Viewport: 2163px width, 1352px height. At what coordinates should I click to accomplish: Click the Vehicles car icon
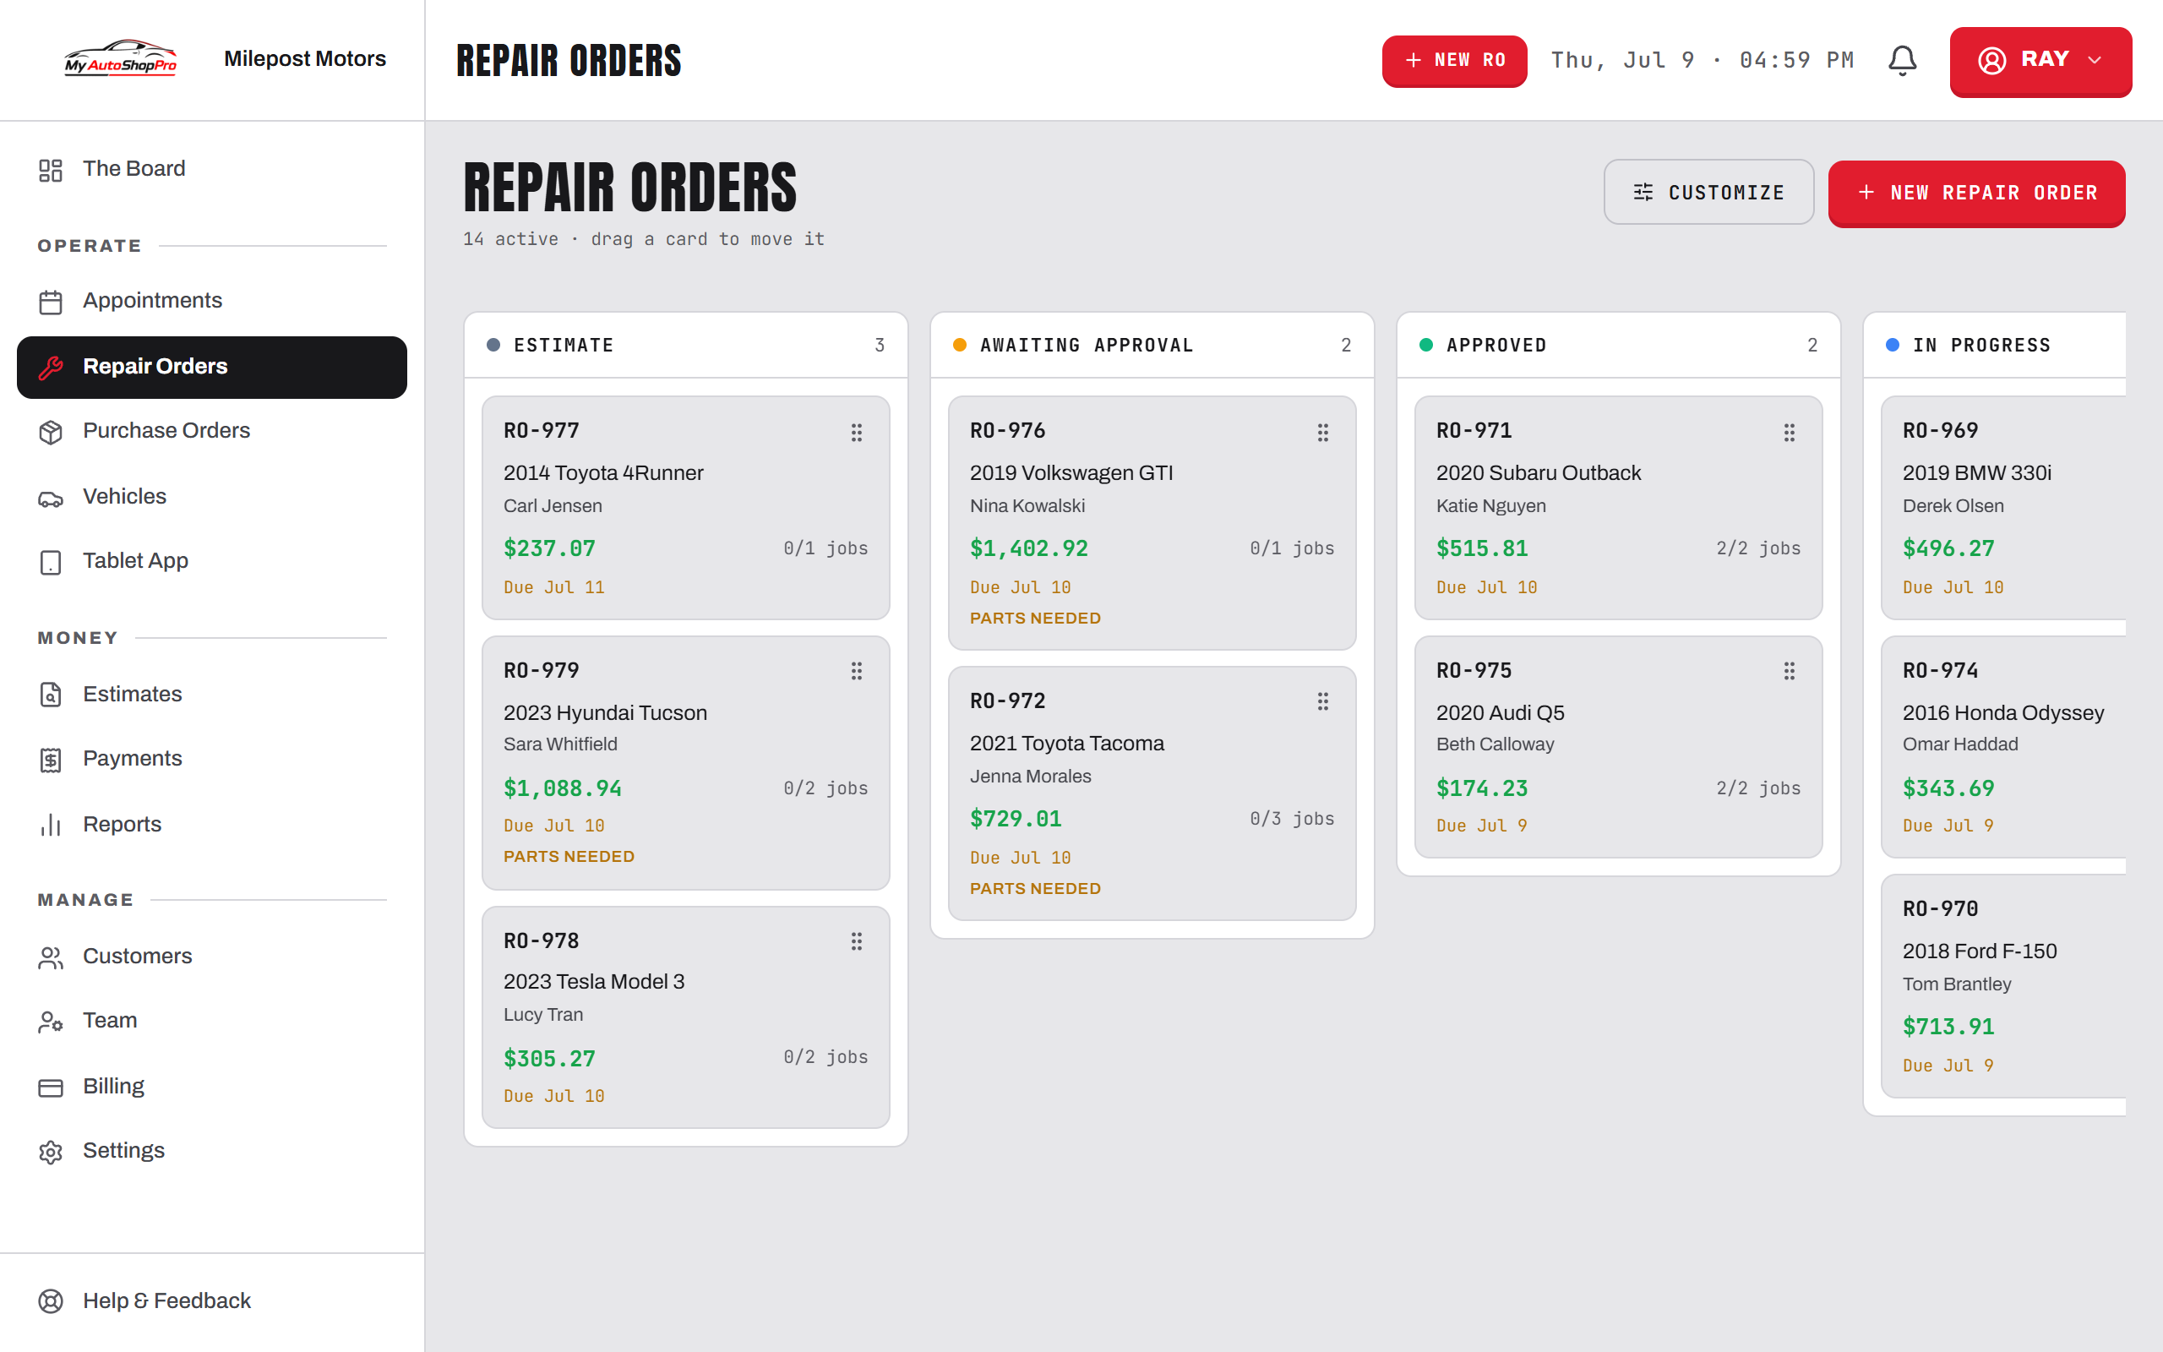(x=51, y=498)
